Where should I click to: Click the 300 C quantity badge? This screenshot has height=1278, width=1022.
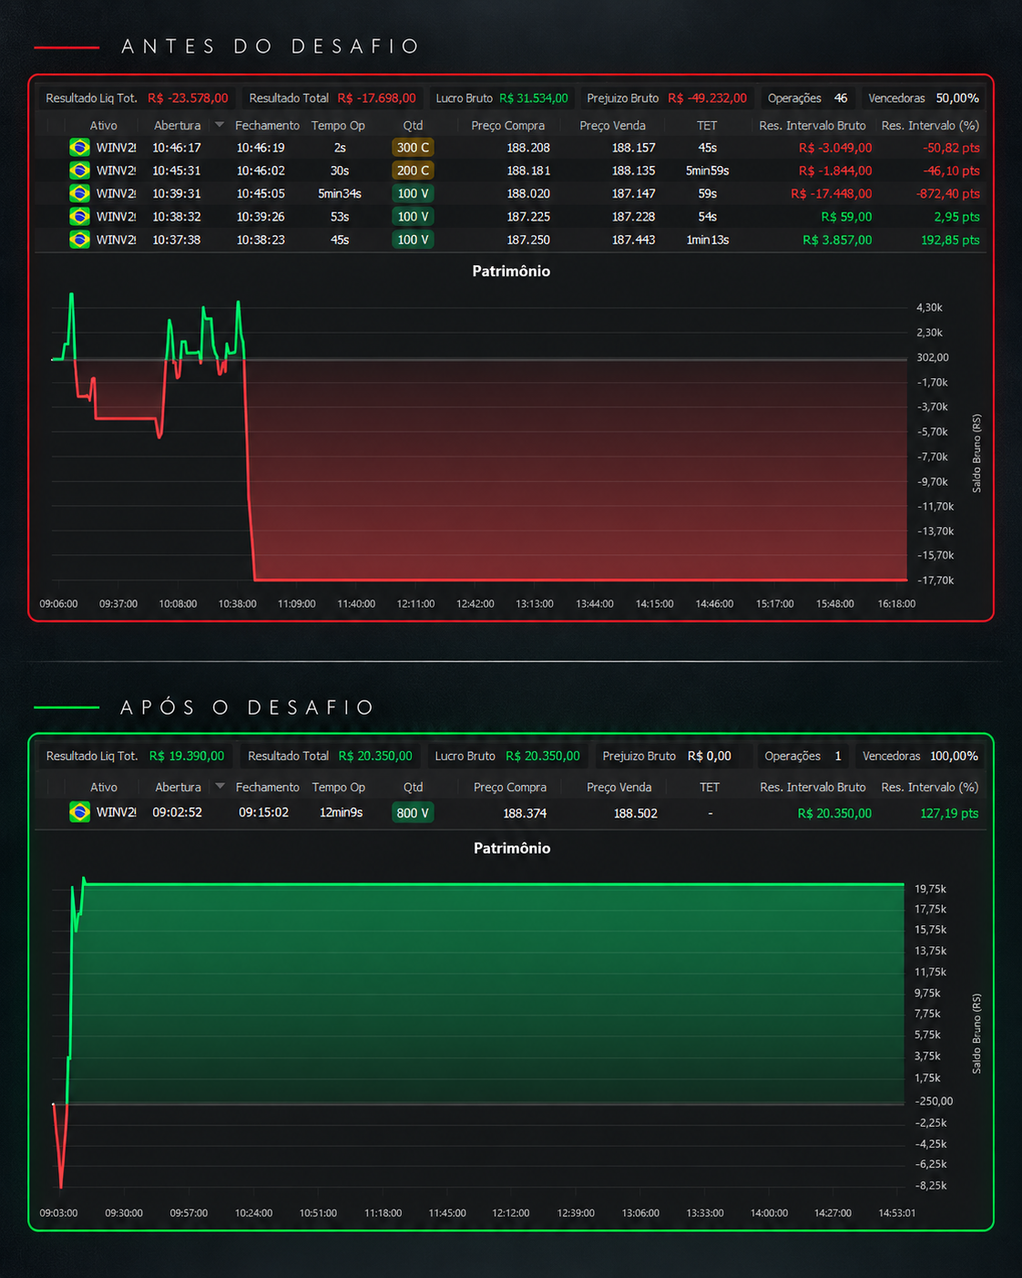coord(413,148)
